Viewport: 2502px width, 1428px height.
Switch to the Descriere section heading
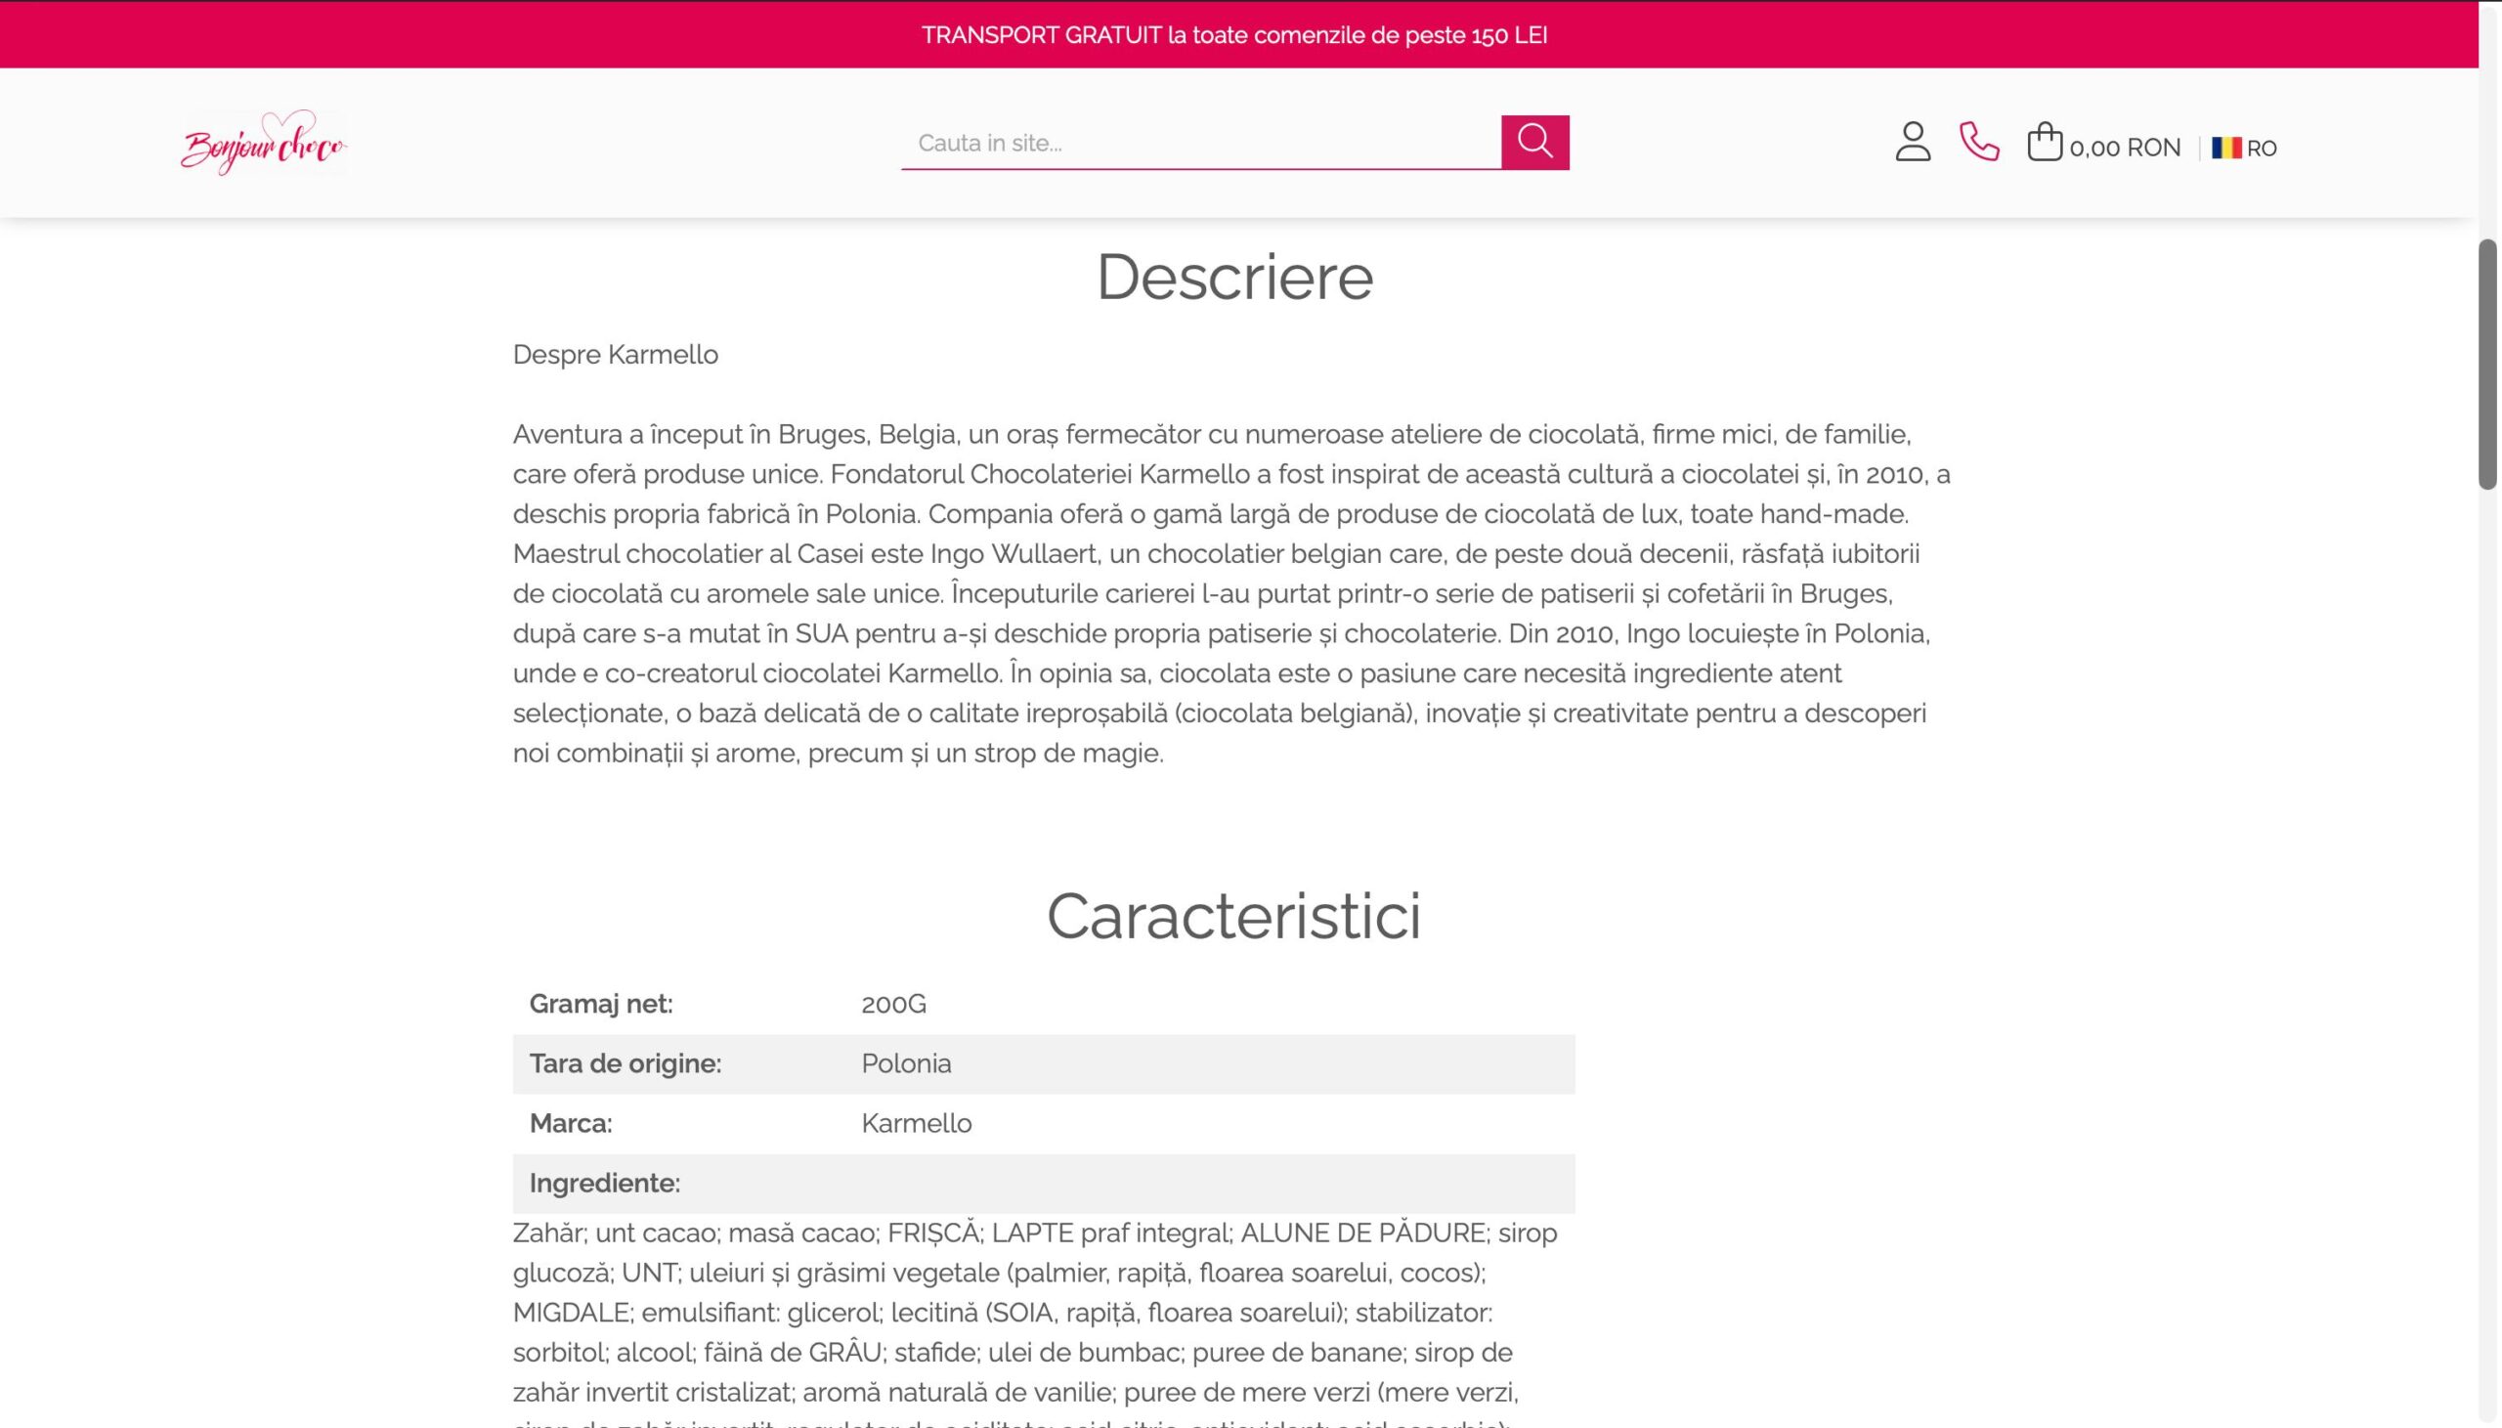coord(1235,278)
